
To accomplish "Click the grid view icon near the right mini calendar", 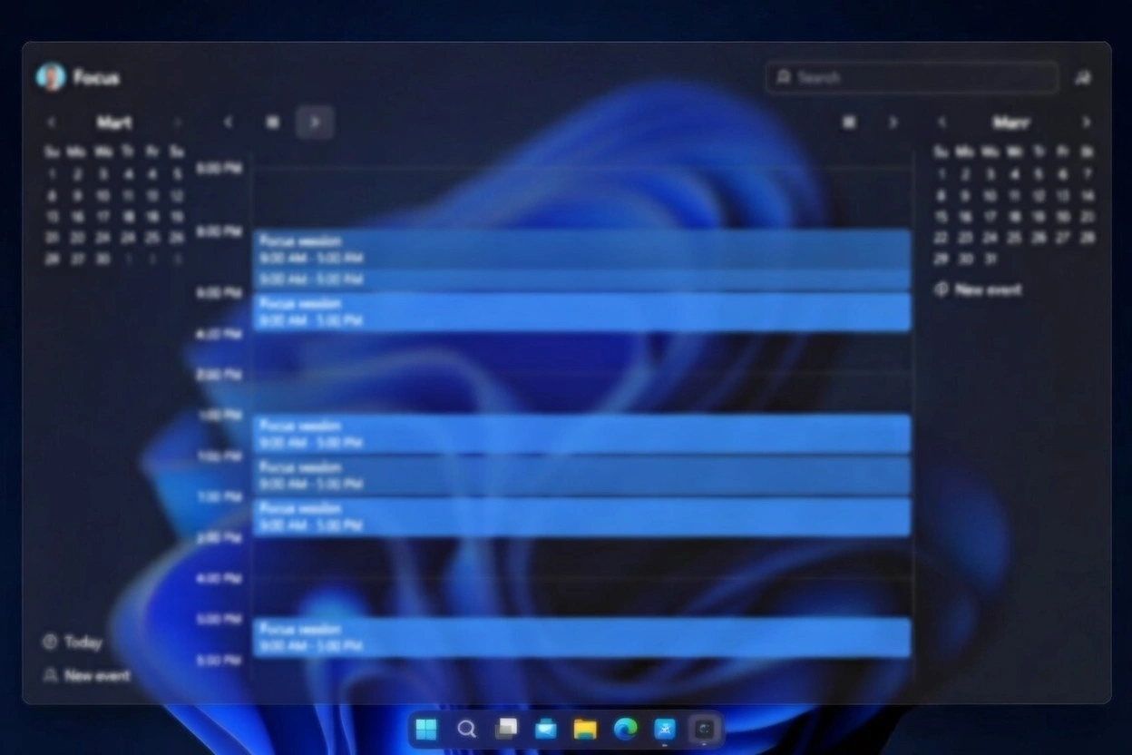I will click(x=848, y=121).
